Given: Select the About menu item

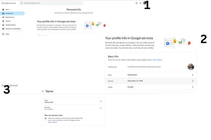Looking at the screenshot, I should coord(7,34).
